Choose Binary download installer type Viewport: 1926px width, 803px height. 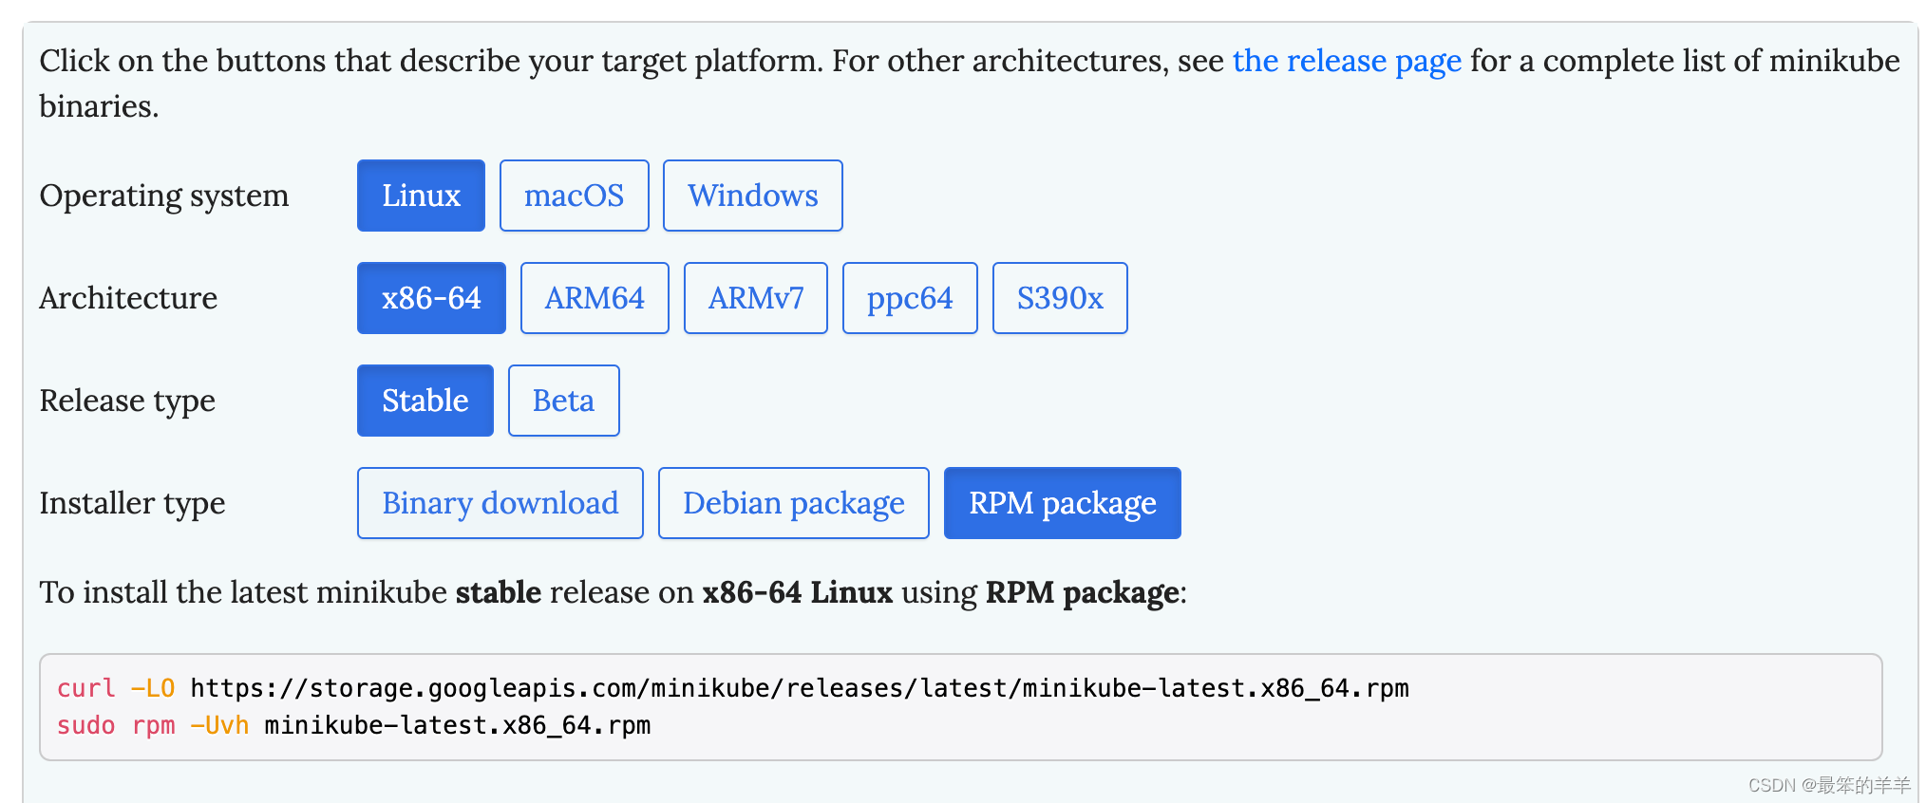(500, 503)
